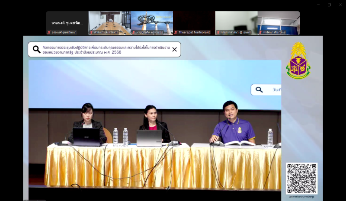The width and height of the screenshot is (346, 201).
Task: Click the muted mic icon on the อรอนงค์ tile
Action: (x=49, y=32)
